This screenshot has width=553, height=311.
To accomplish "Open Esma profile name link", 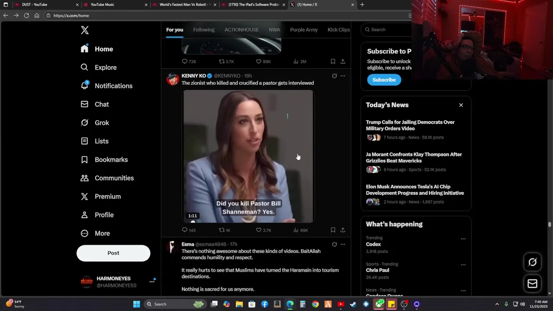I will (188, 244).
